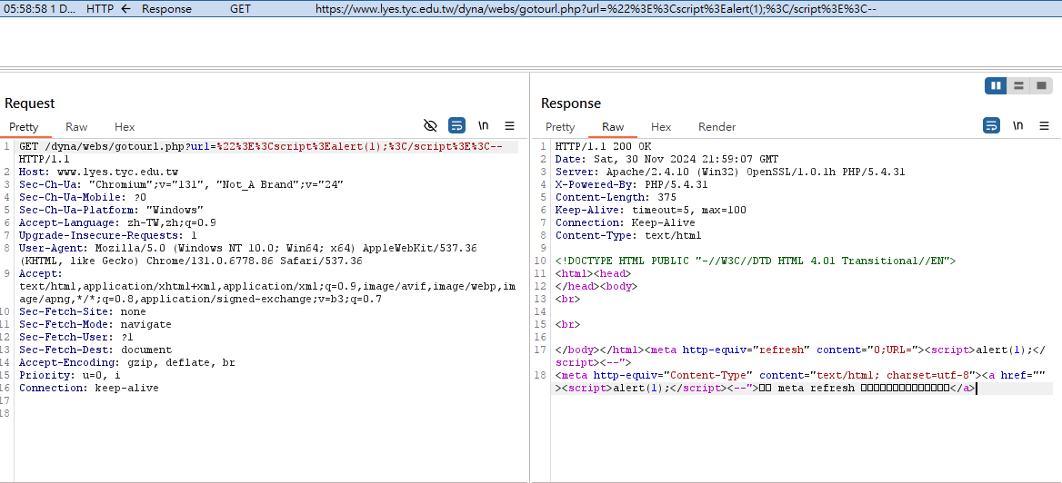Click the meta http-equiv="Content-Type" charset line

pos(801,376)
